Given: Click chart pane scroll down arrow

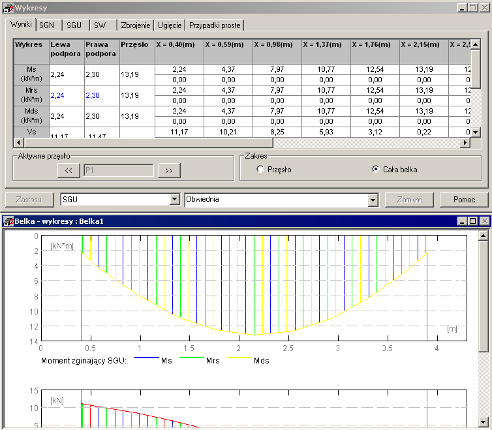Looking at the screenshot, I should 484,422.
